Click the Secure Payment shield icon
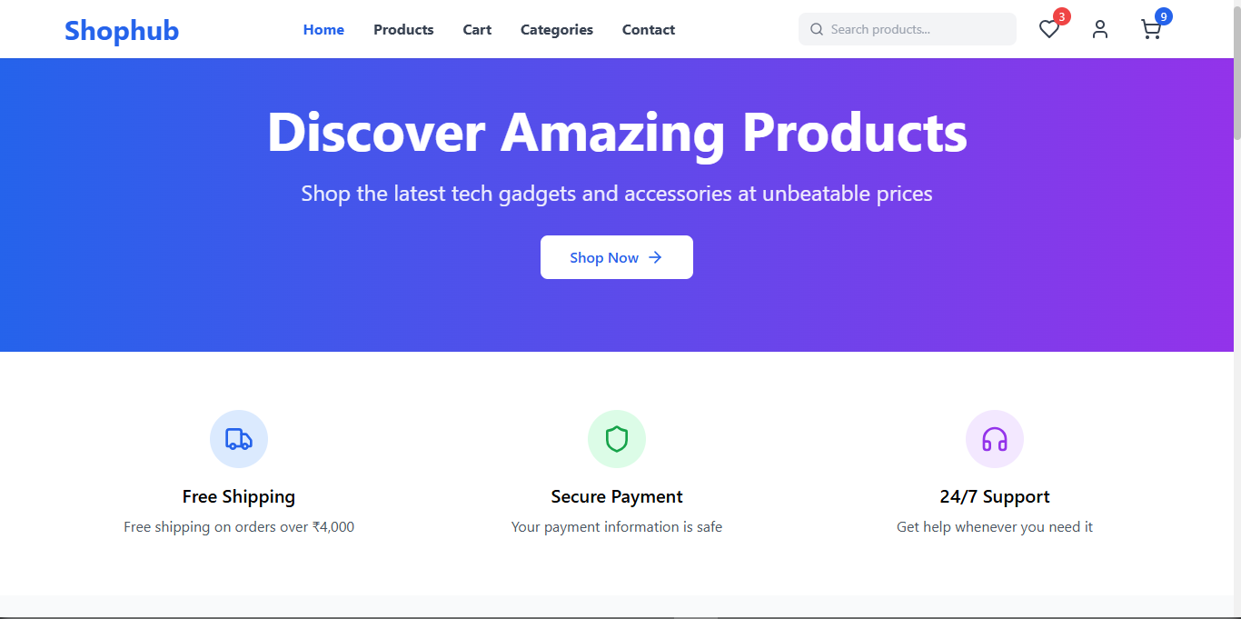1241x619 pixels. coord(617,439)
